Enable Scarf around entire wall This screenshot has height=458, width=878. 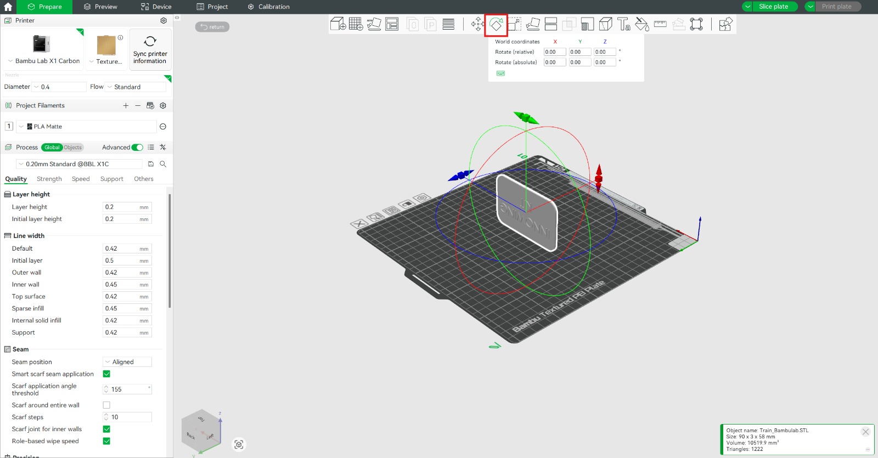click(106, 405)
